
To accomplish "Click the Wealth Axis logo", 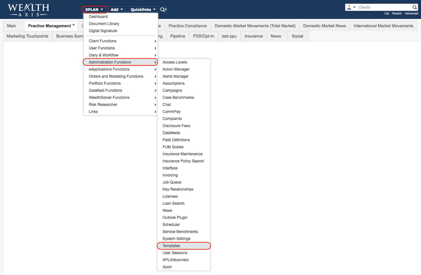I will point(28,10).
